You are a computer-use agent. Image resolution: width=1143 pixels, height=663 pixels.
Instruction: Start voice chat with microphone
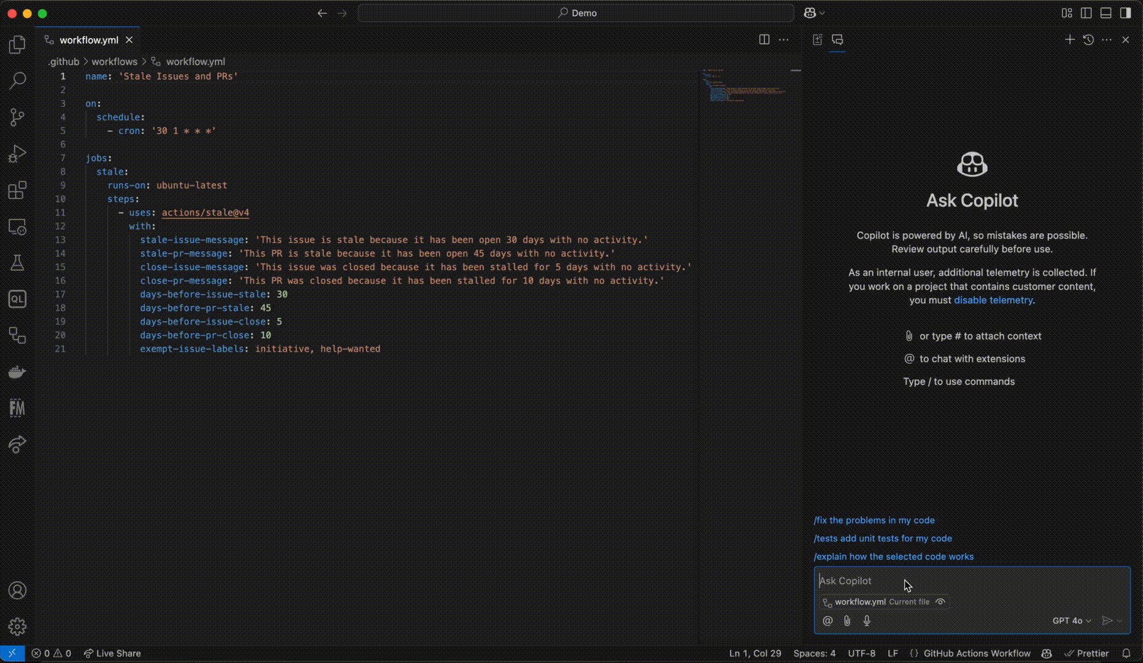(867, 621)
